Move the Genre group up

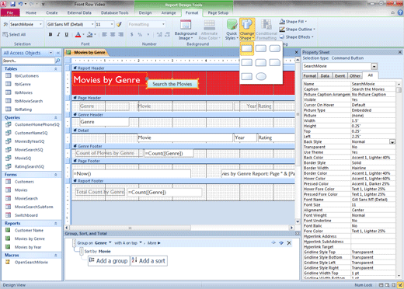273,243
